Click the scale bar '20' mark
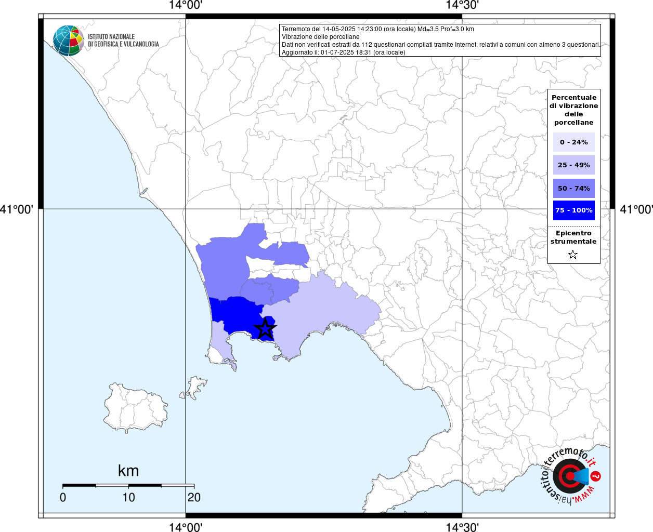653x532 pixels. point(194,497)
